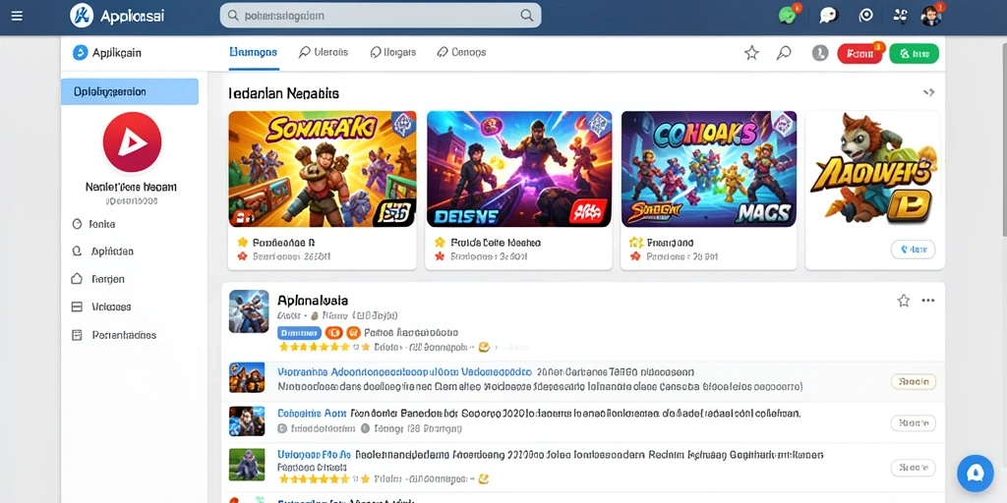This screenshot has width=1007, height=503.
Task: Switch to the Cenops tab
Action: 461,53
